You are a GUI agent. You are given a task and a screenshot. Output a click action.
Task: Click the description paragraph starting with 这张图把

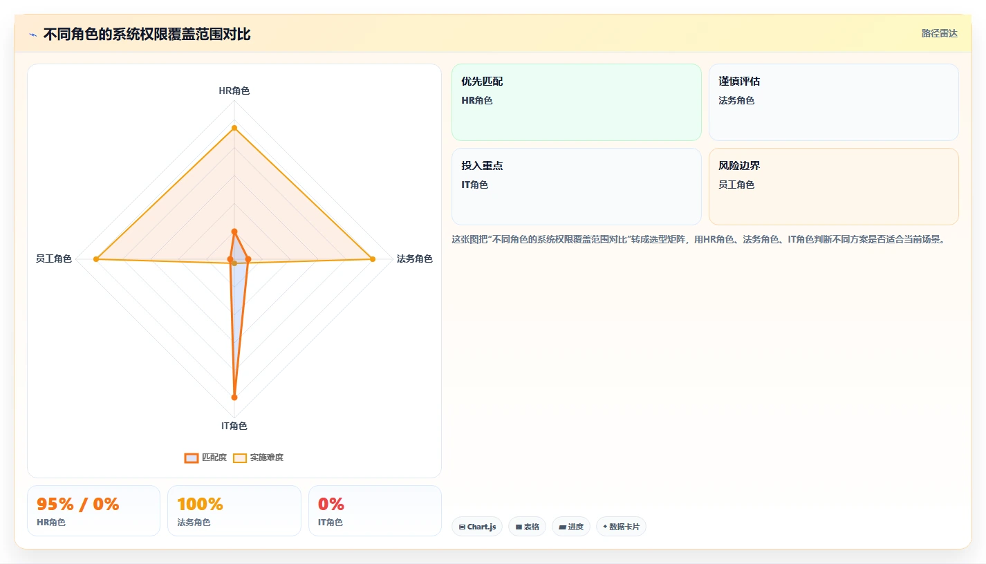click(x=698, y=239)
